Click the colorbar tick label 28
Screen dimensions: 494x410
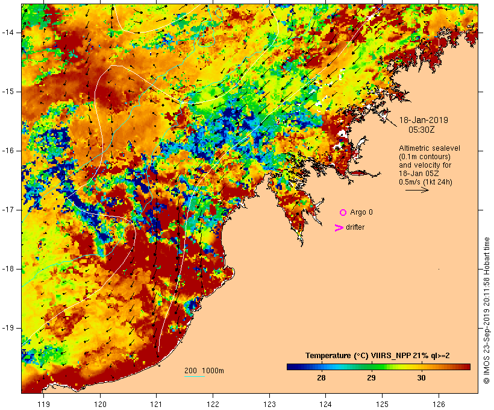pos(321,378)
